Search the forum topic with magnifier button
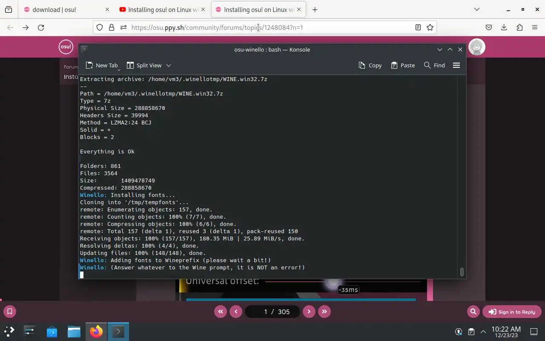Screen dimensions: 545x341 tap(473, 312)
